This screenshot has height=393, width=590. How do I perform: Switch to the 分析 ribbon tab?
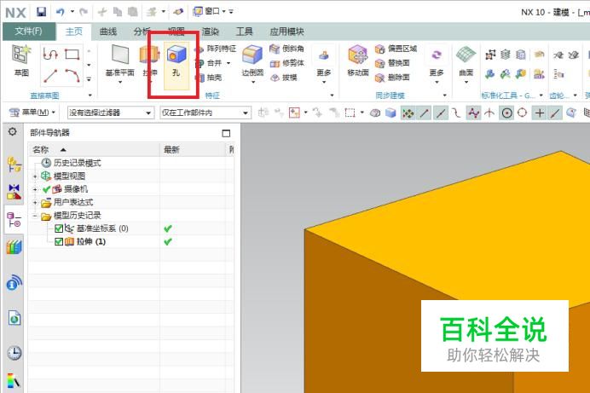[x=142, y=32]
